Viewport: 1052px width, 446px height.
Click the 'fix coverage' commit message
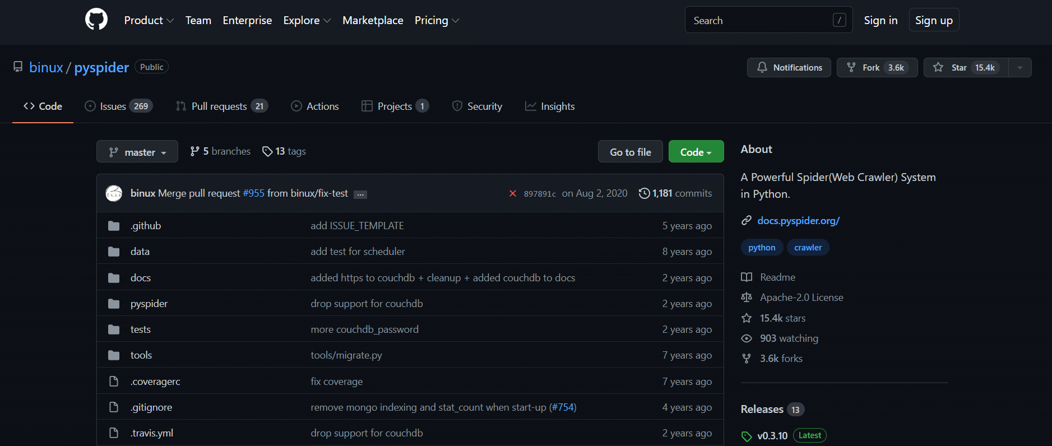(337, 382)
